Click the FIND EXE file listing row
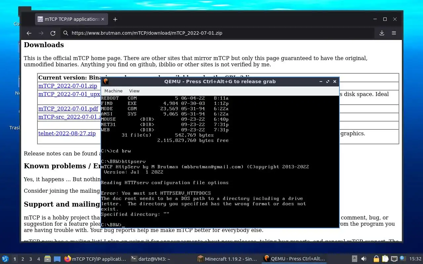Viewport: 423px width, 264px height. [165, 103]
